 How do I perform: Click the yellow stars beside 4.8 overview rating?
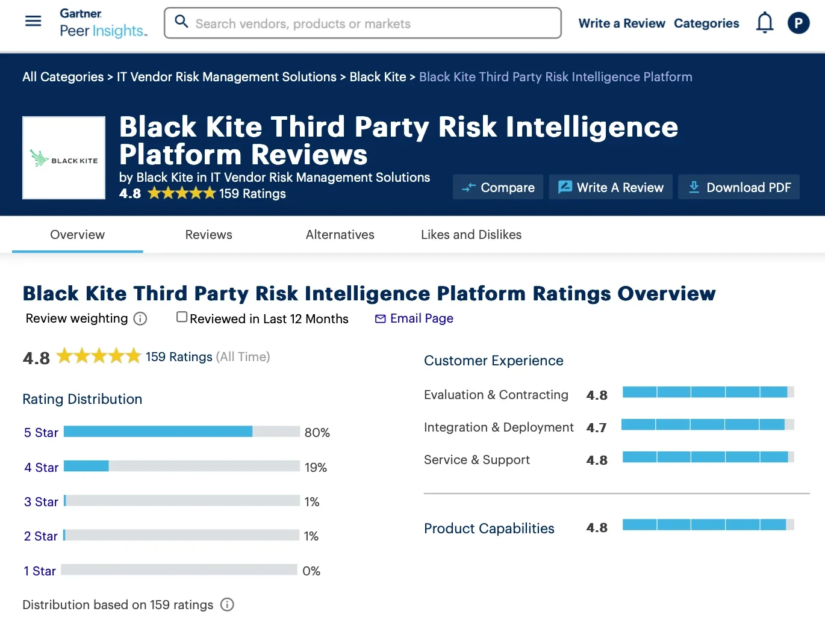pyautogui.click(x=99, y=356)
